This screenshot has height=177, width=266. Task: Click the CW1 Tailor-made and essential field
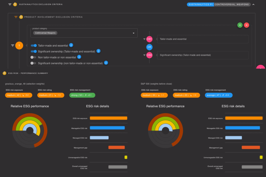203,39
